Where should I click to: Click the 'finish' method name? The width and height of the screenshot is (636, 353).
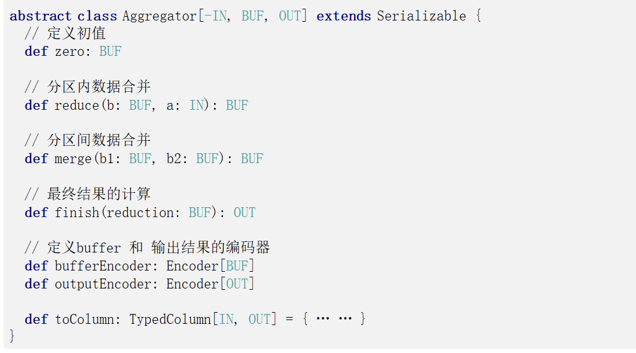point(76,212)
